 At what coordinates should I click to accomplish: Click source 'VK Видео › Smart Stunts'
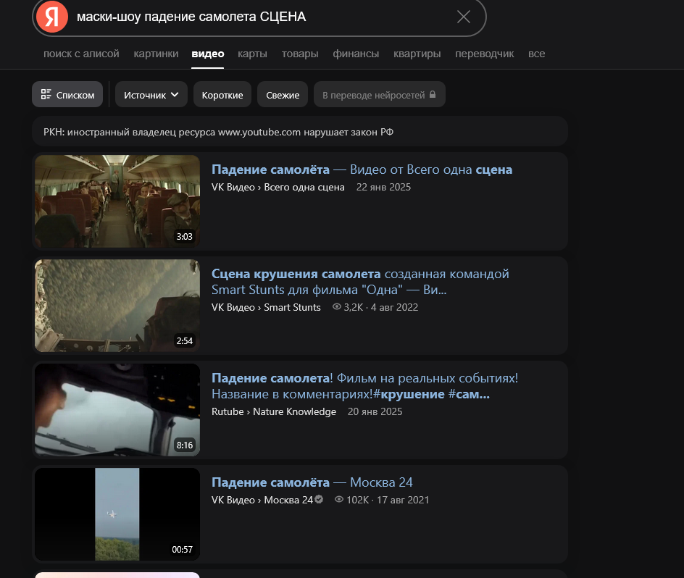266,307
